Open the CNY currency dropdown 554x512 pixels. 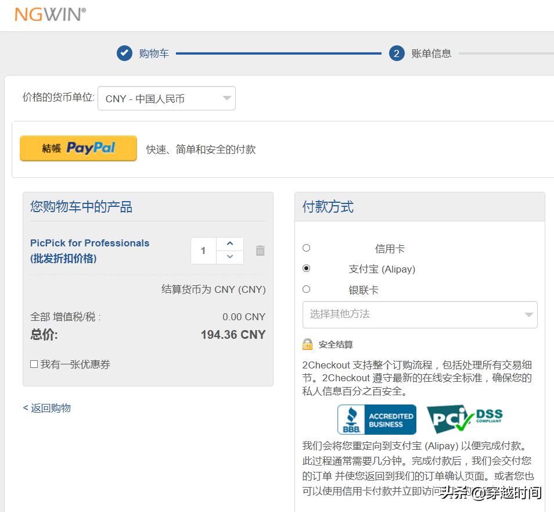(x=166, y=98)
